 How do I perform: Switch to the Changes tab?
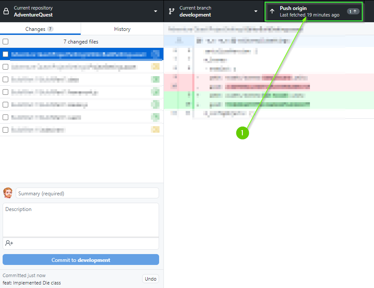[x=40, y=29]
